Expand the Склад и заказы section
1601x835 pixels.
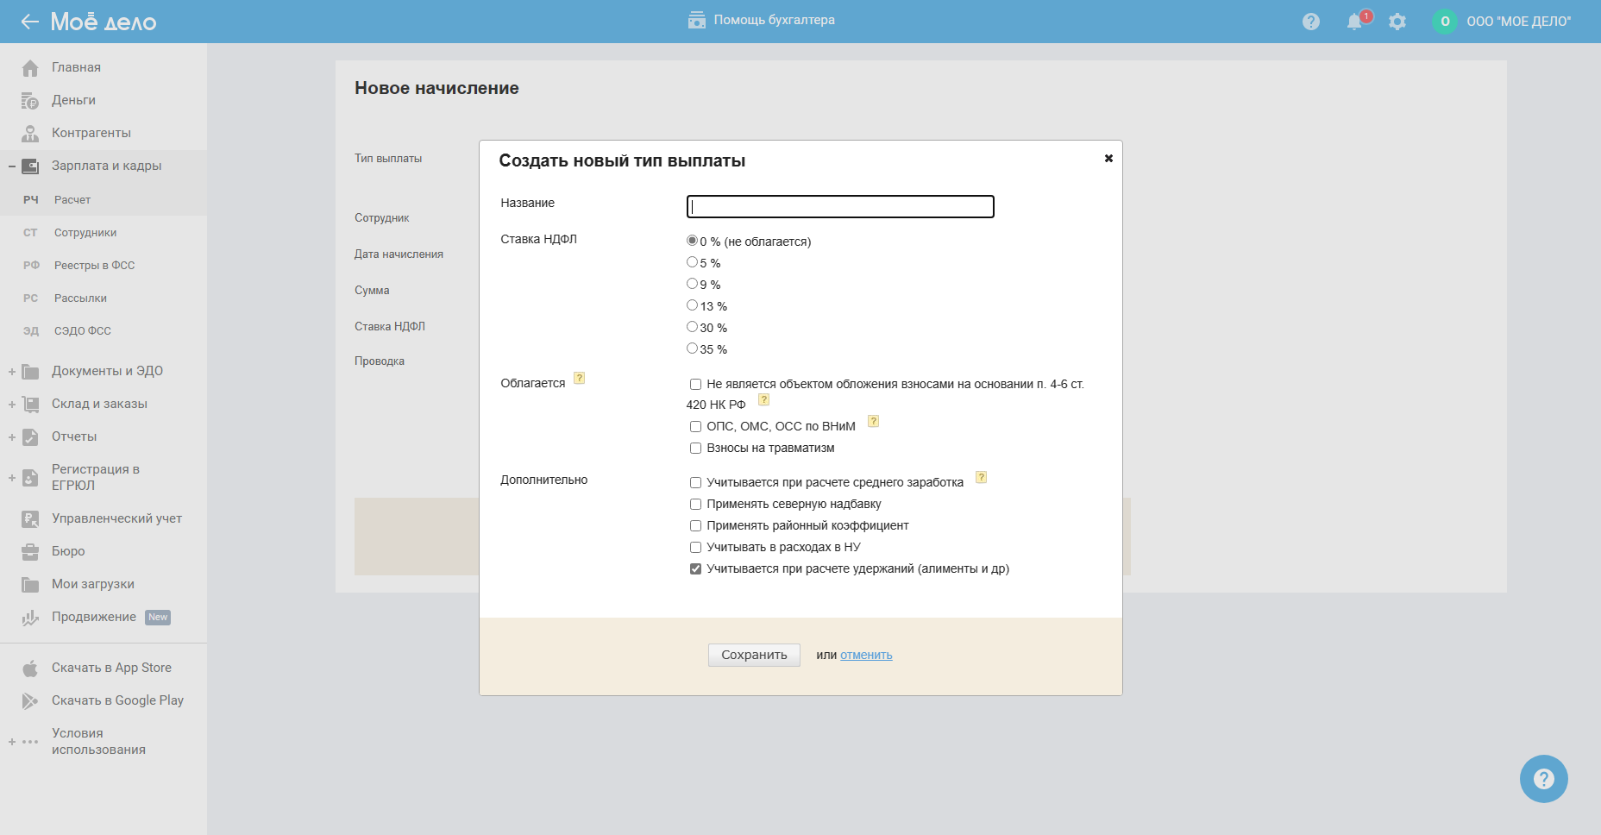point(12,405)
